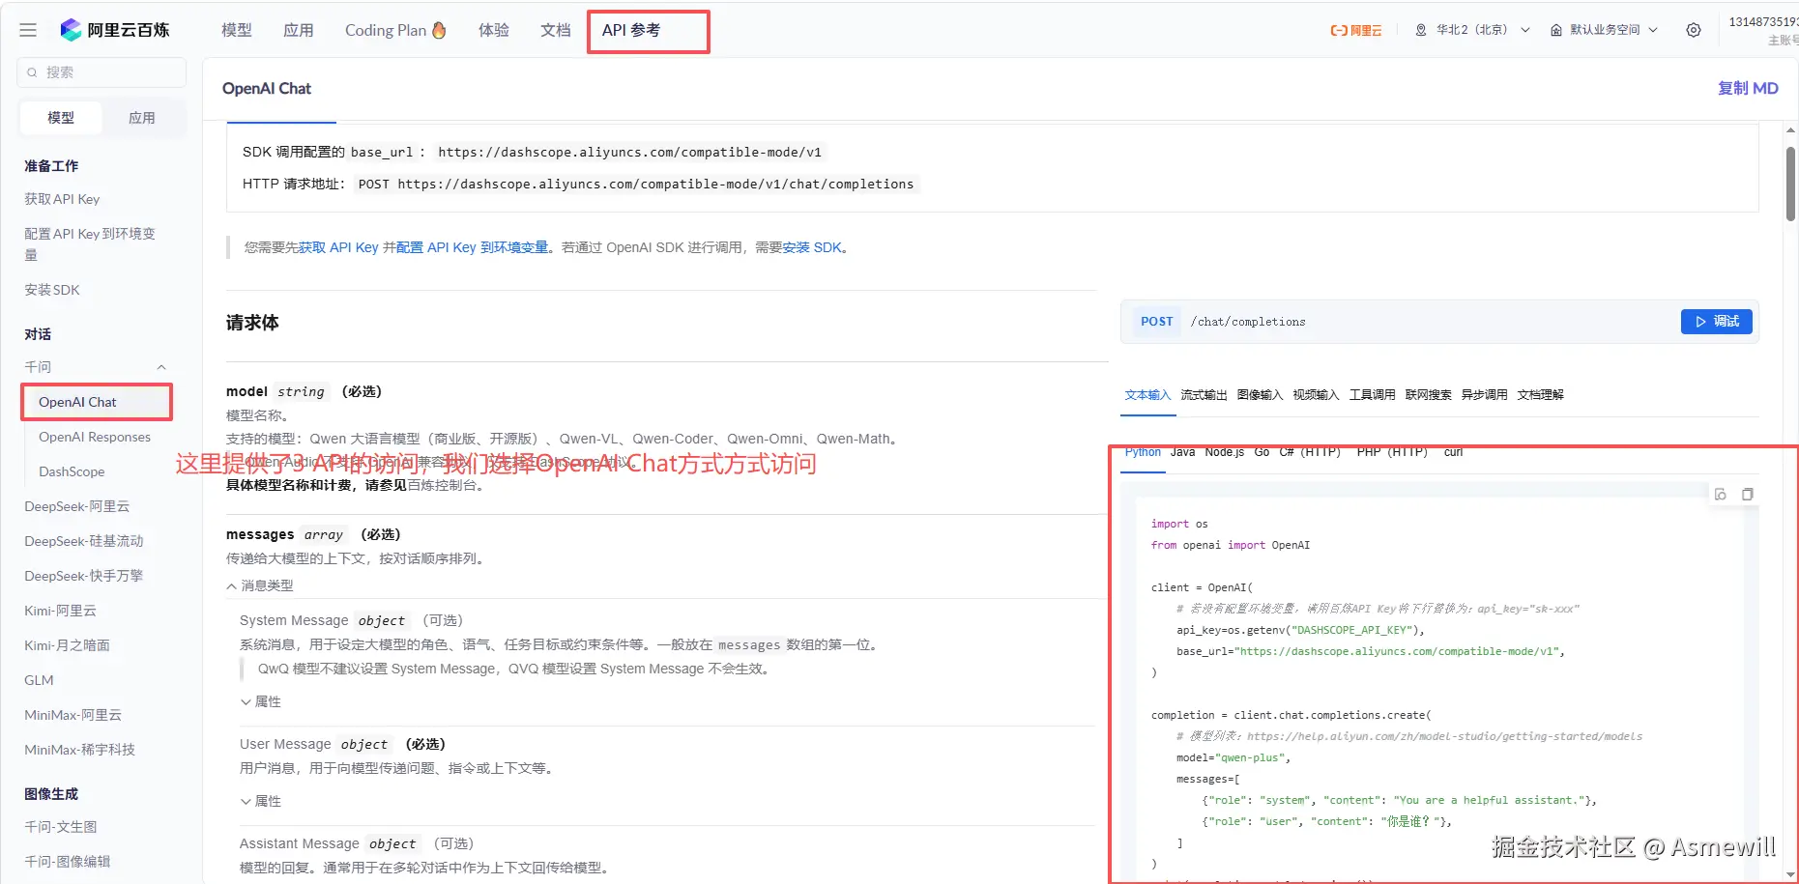
Task: Select DashScope in the sidebar
Action: 72,471
